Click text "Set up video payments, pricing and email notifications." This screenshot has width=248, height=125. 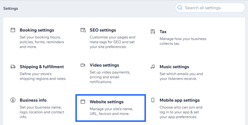110,77
